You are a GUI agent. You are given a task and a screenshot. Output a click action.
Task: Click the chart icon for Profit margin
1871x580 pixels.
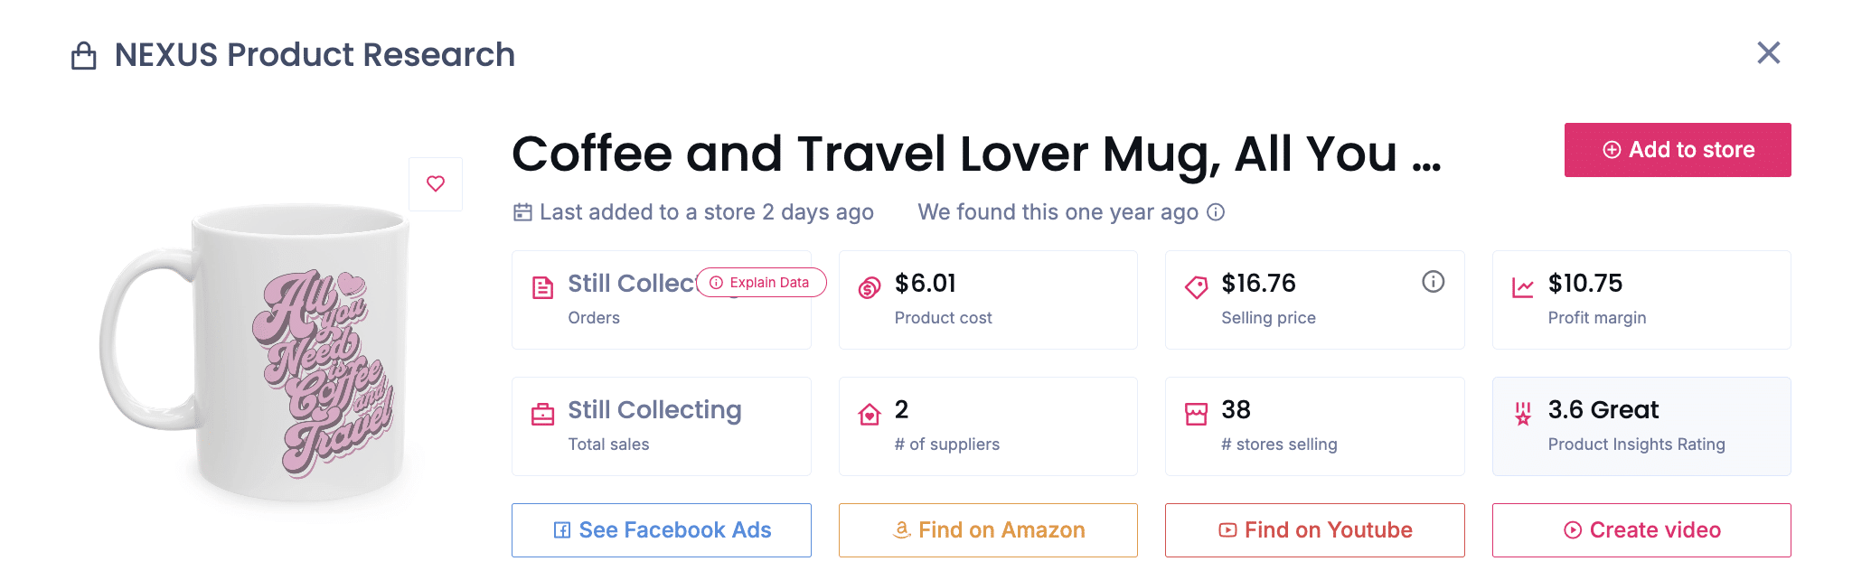pos(1524,286)
